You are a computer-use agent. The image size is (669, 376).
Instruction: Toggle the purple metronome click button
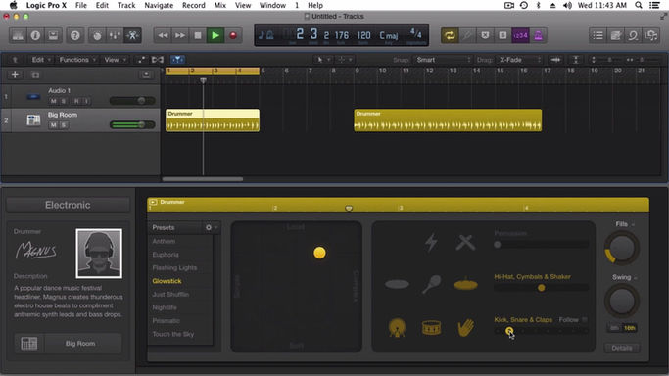pyautogui.click(x=538, y=35)
